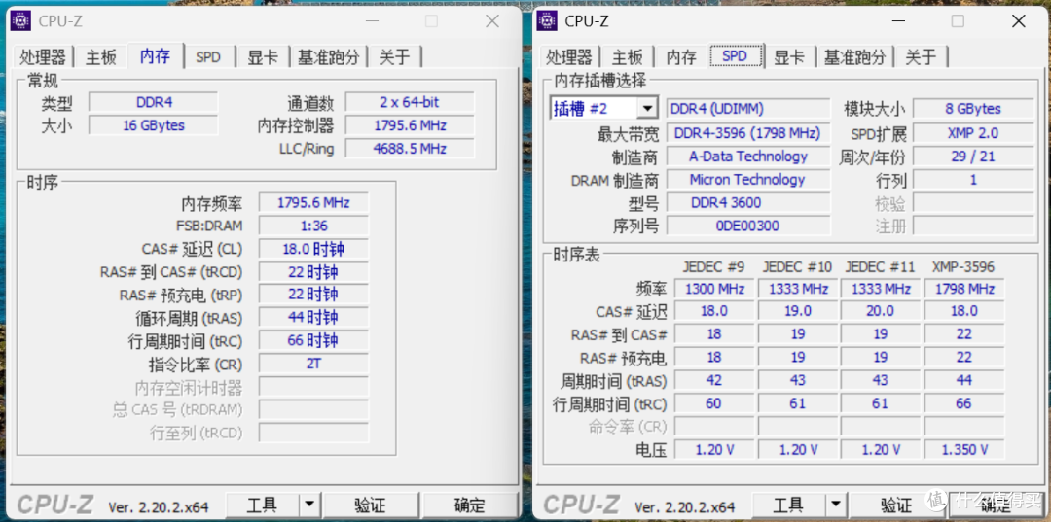Screen dimensions: 1051x522
Task: Click the Micron Technology DRAM manufacturer field
Action: coord(748,180)
